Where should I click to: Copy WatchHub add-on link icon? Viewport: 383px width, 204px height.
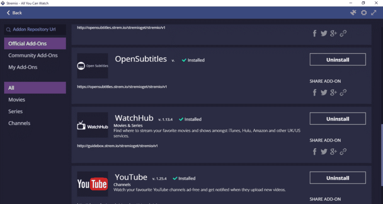(x=343, y=151)
